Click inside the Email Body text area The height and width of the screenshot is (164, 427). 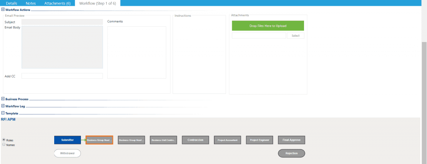click(x=62, y=47)
